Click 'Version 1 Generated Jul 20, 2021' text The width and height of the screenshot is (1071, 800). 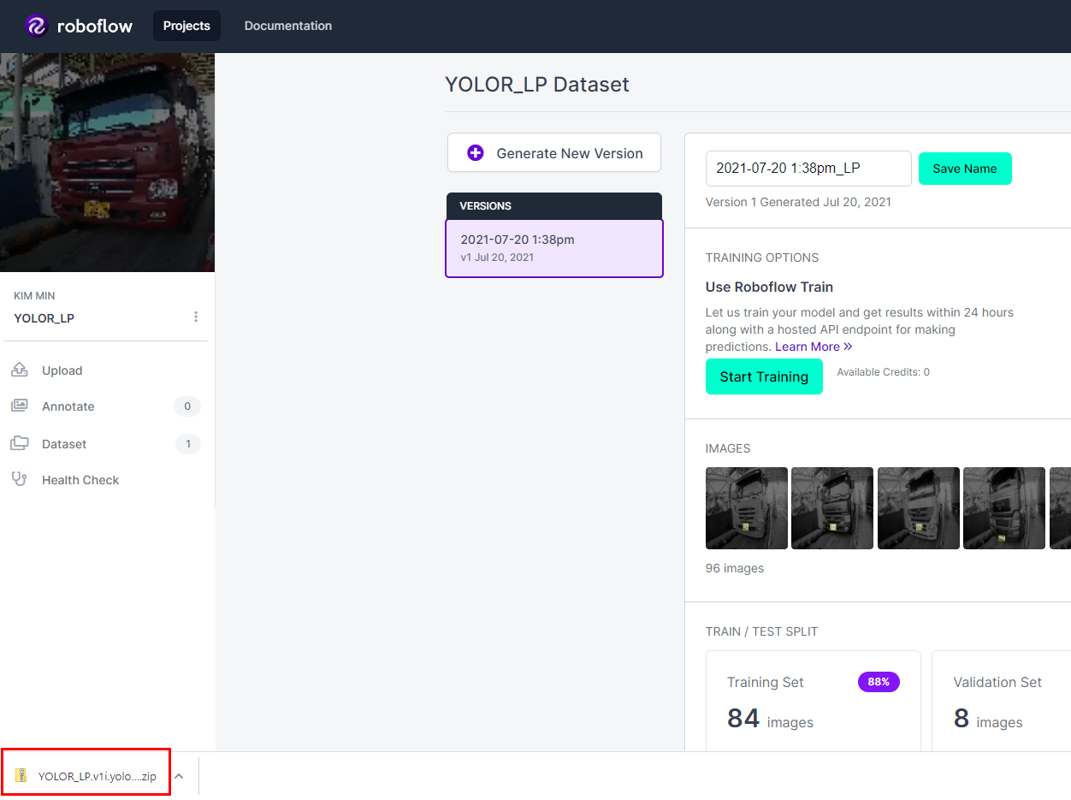tap(798, 202)
